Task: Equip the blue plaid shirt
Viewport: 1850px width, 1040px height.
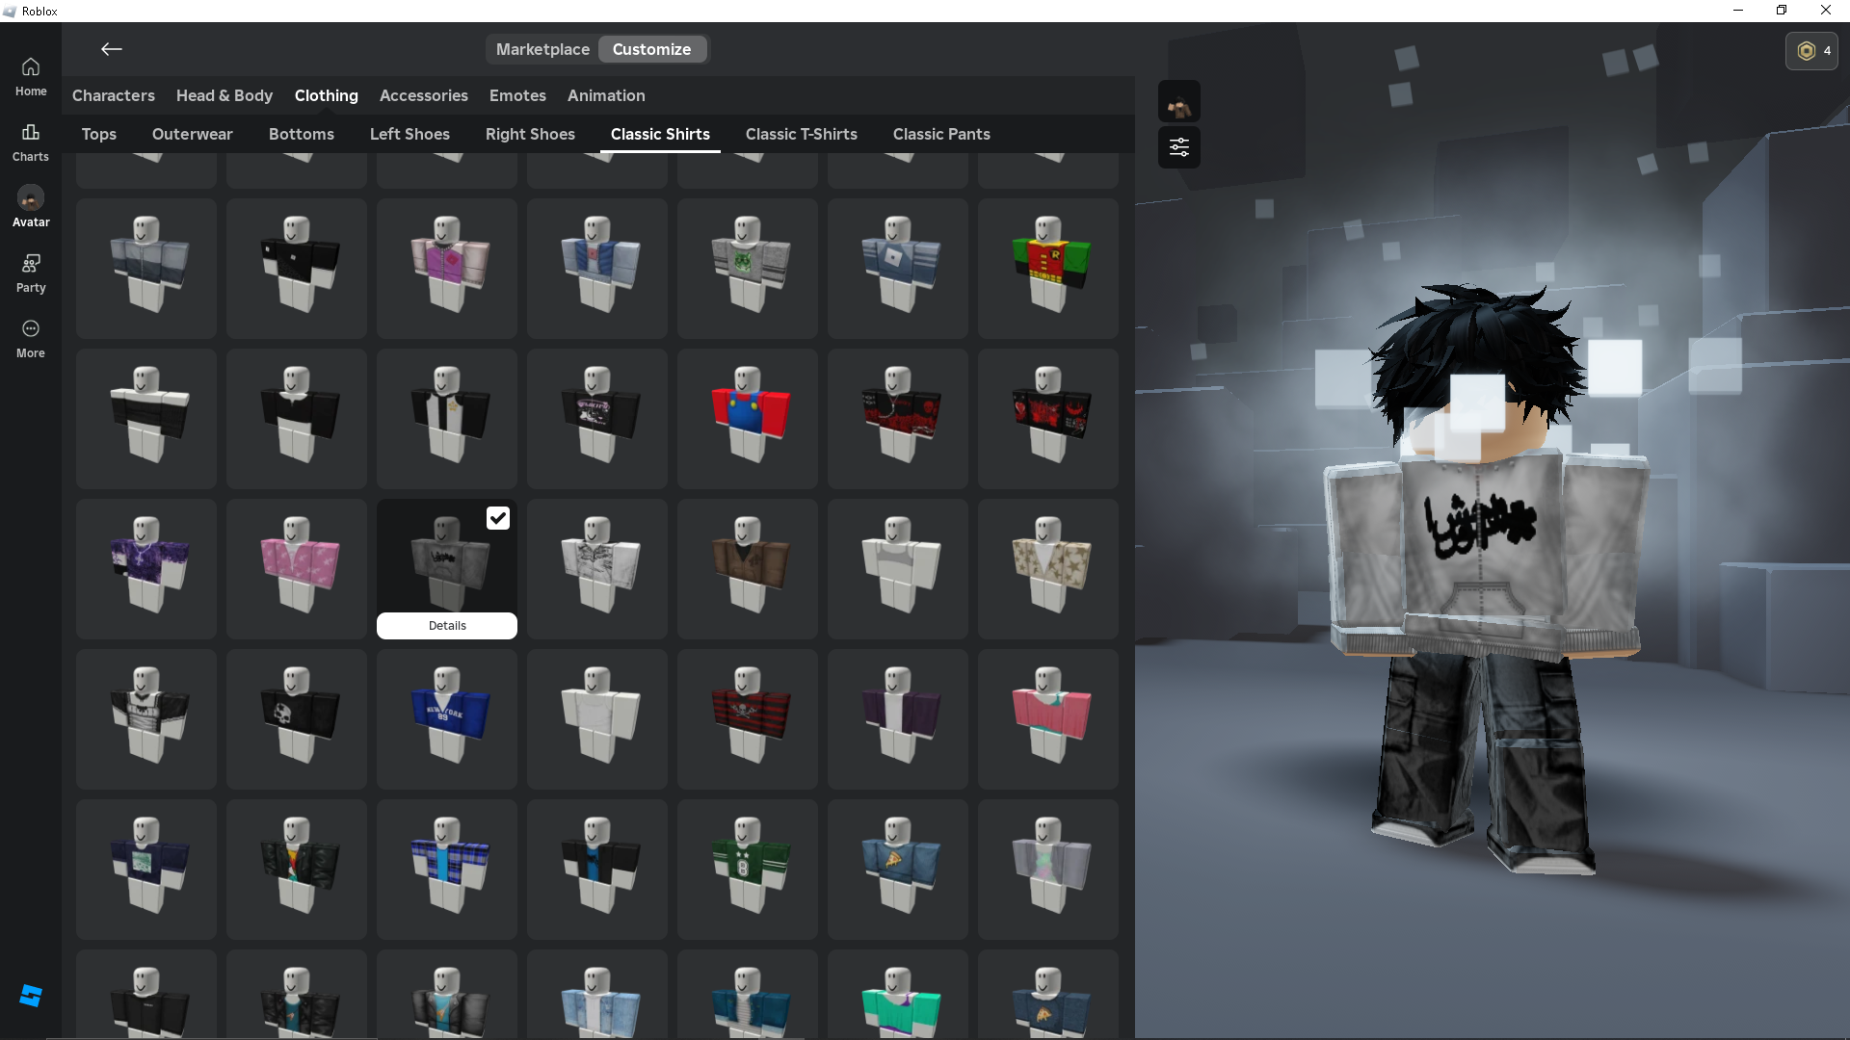Action: tap(447, 870)
